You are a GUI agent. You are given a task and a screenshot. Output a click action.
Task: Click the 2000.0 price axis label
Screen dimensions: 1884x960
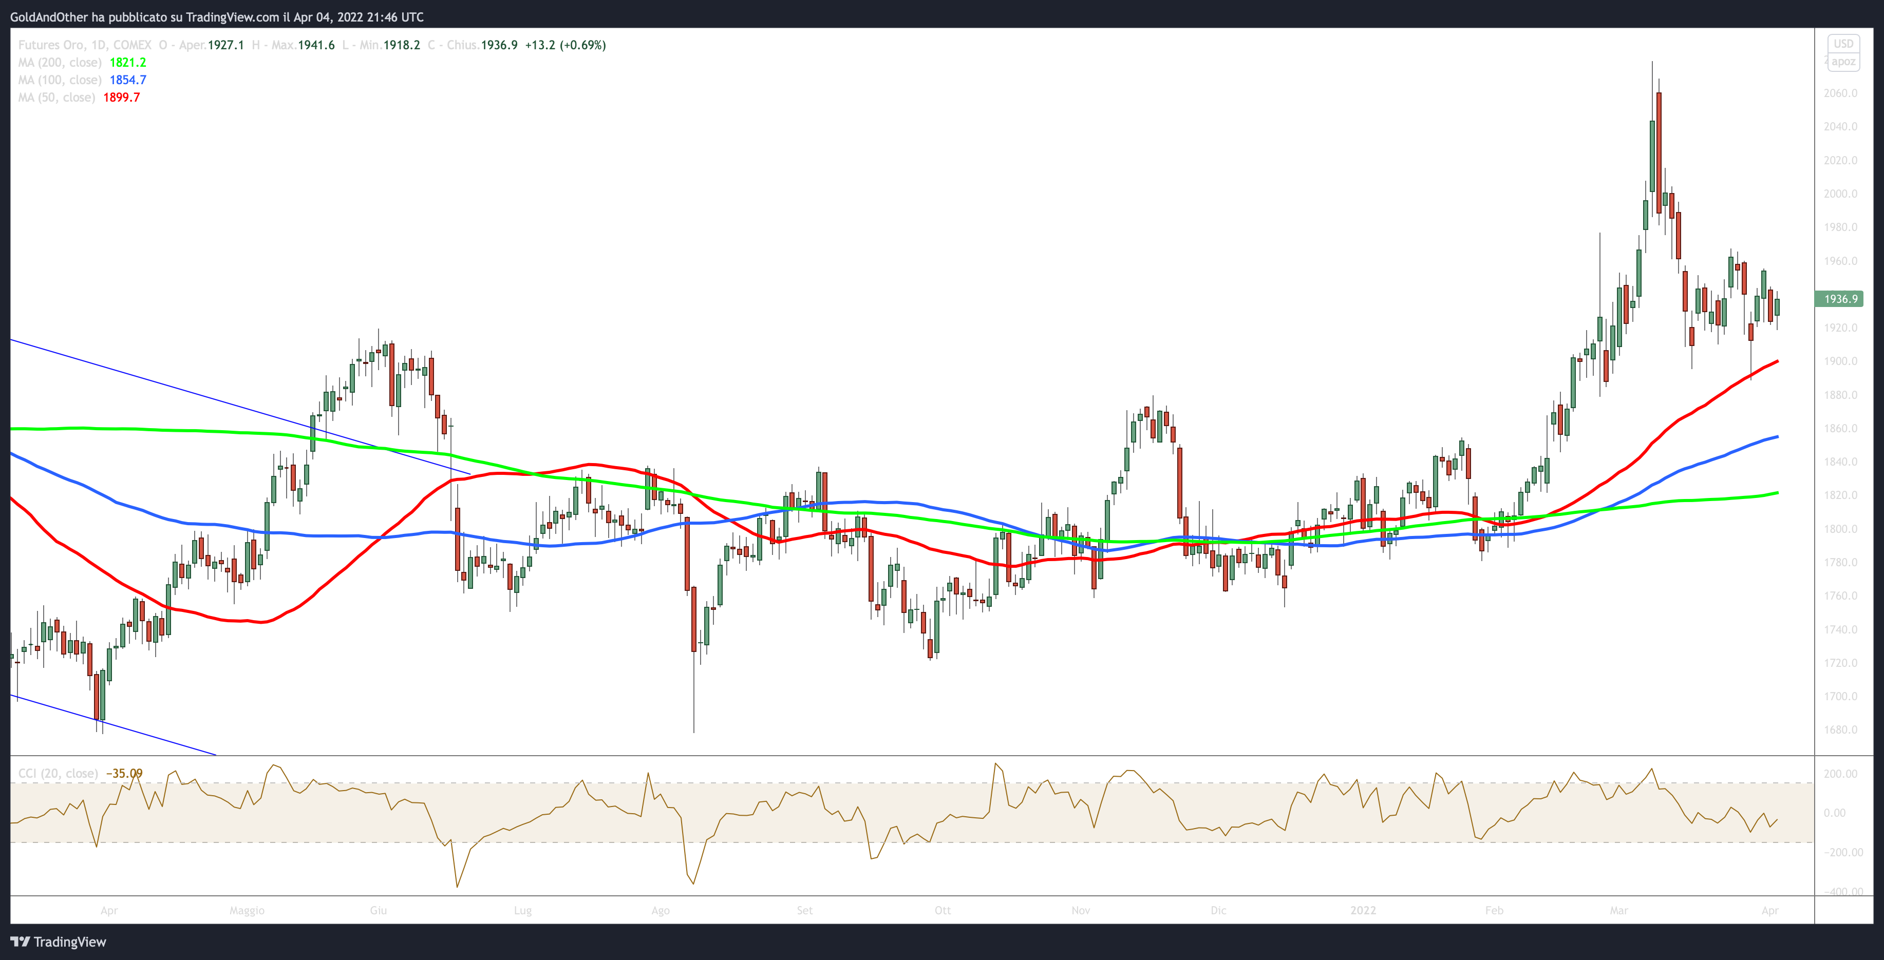coord(1841,194)
